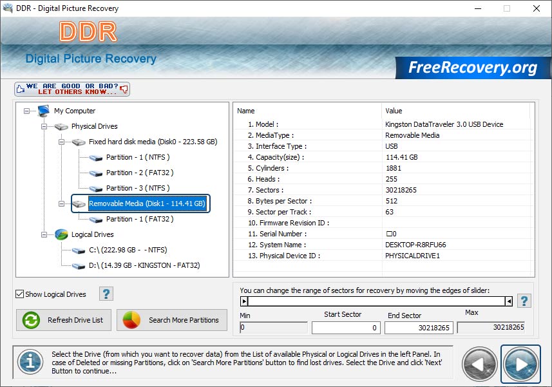Click the help icon beside Show Logical Drives

[x=106, y=294]
